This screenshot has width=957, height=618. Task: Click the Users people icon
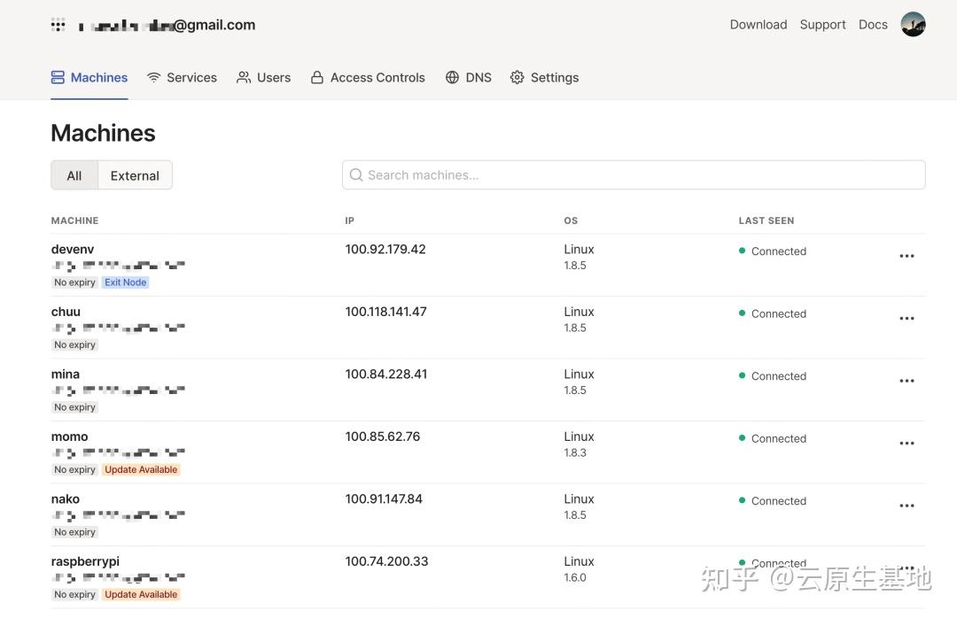[244, 78]
